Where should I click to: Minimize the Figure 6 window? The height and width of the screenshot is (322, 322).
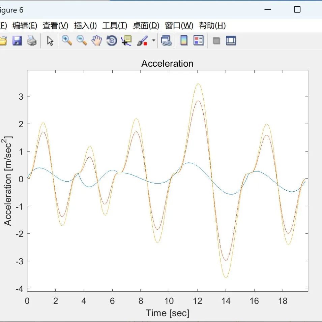[268, 9]
